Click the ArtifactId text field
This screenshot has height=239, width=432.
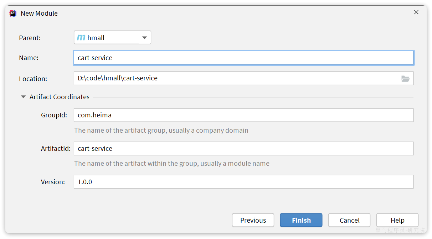[x=243, y=149]
